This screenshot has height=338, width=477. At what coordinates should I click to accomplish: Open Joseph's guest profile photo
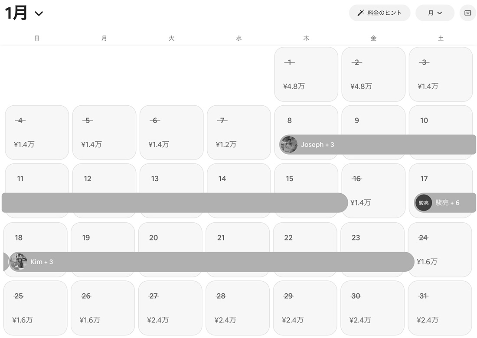tap(288, 145)
